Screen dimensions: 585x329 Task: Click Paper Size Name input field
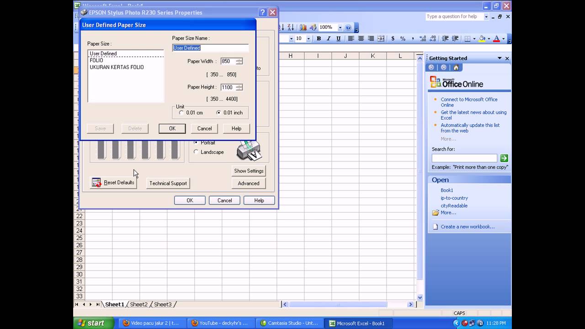pos(210,48)
